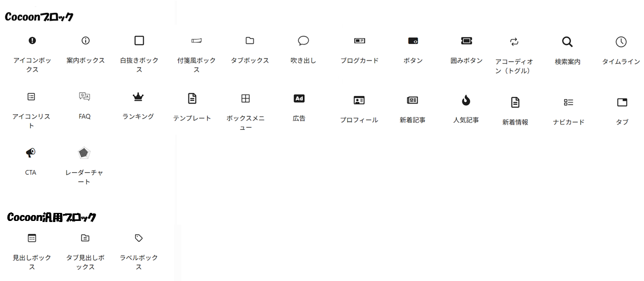This screenshot has width=644, height=281.
Task: Select the 見出しボックス block
Action: coord(32,238)
